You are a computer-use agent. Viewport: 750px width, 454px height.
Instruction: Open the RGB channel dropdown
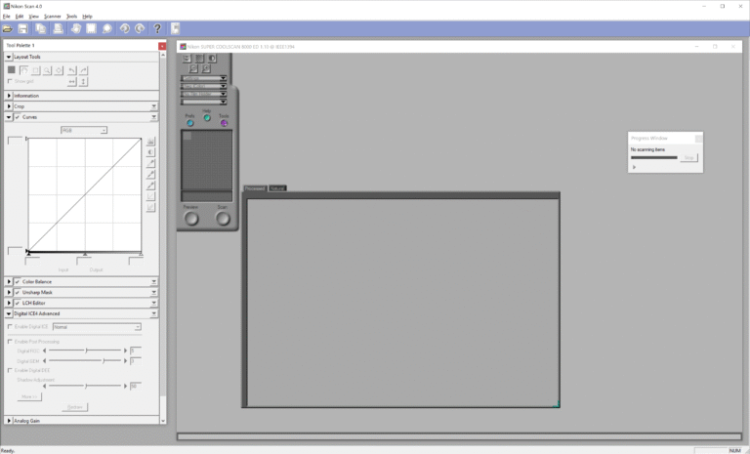coord(84,130)
